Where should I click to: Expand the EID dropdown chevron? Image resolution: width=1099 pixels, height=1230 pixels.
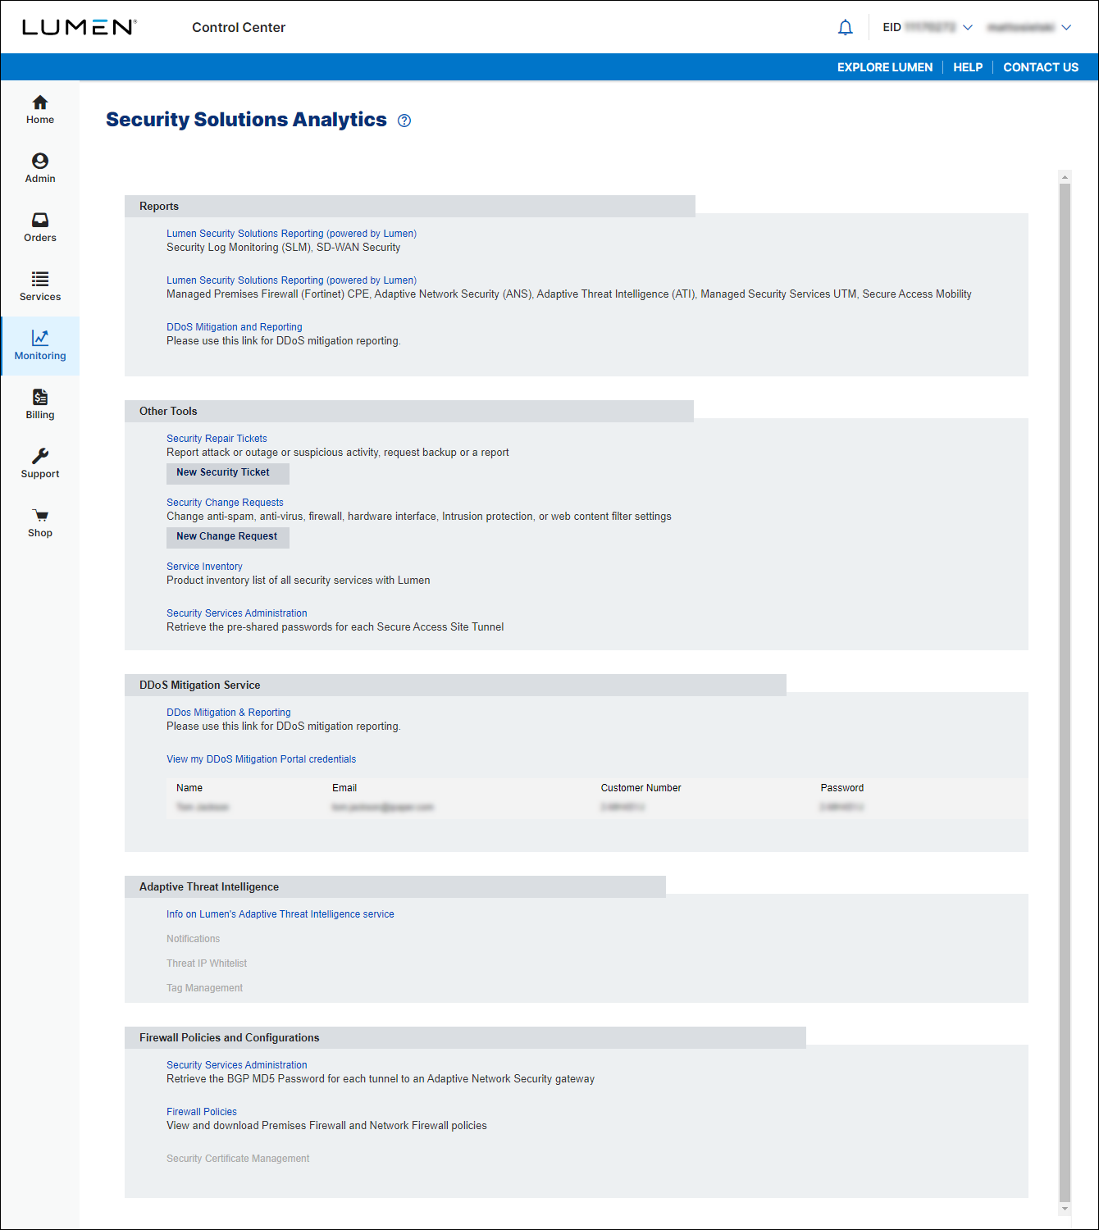click(968, 27)
